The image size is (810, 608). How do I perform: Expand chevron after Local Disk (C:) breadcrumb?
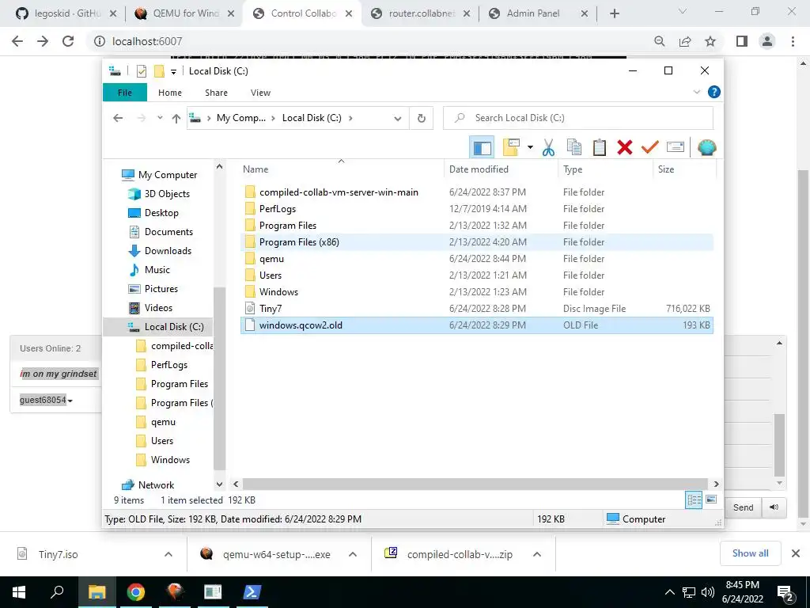[350, 118]
